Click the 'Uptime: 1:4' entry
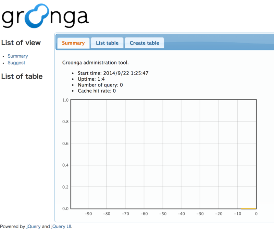 coord(91,79)
